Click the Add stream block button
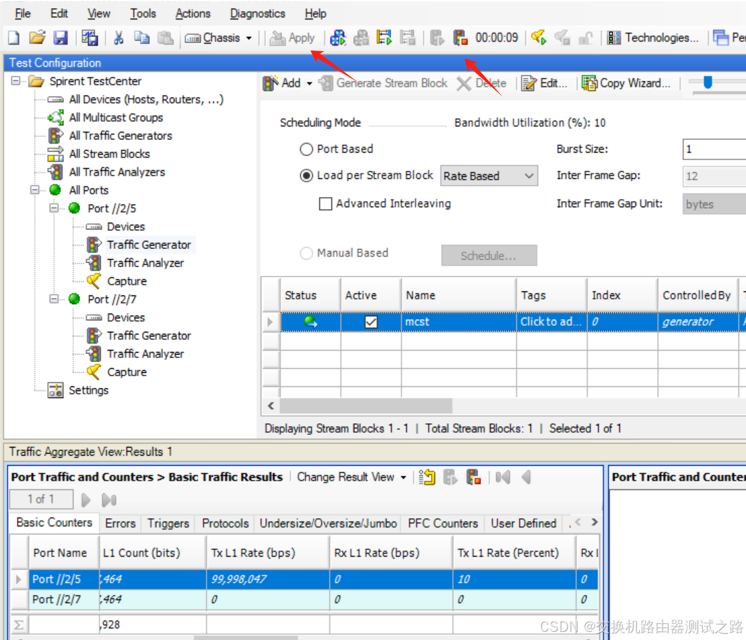The height and width of the screenshot is (640, 746). 282,83
